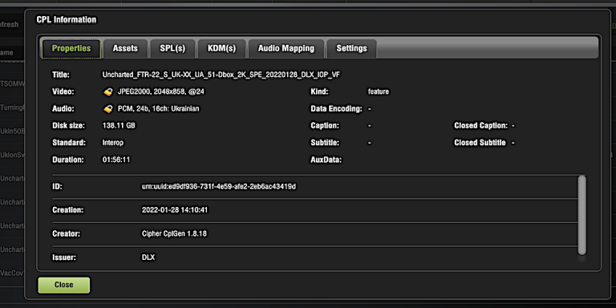Open the SPL(s) tab
The height and width of the screenshot is (308, 616).
point(172,49)
